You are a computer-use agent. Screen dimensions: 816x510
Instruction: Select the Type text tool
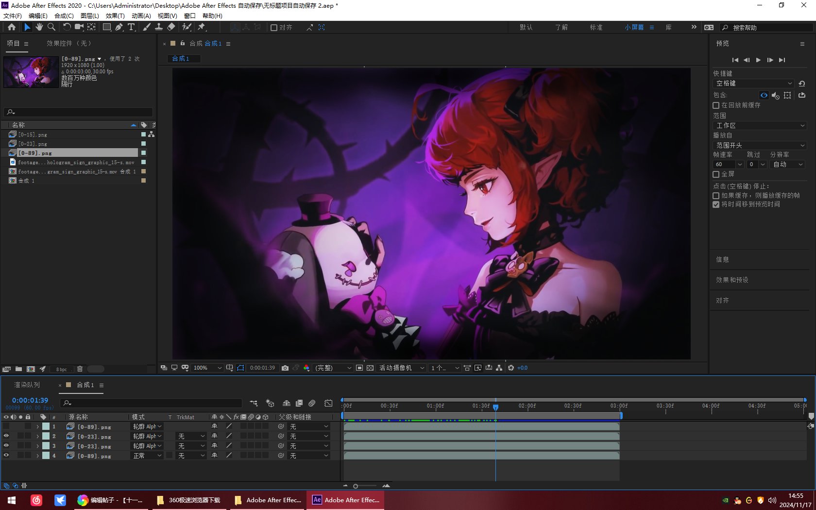tap(131, 27)
